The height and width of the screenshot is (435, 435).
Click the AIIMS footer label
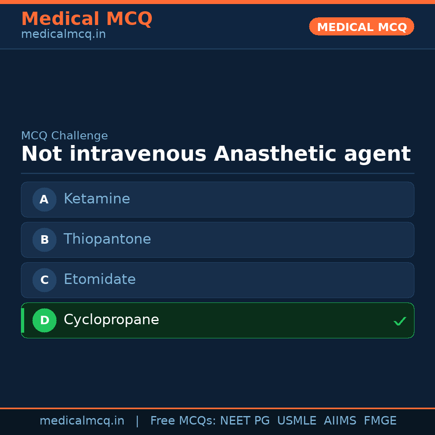[x=340, y=421]
